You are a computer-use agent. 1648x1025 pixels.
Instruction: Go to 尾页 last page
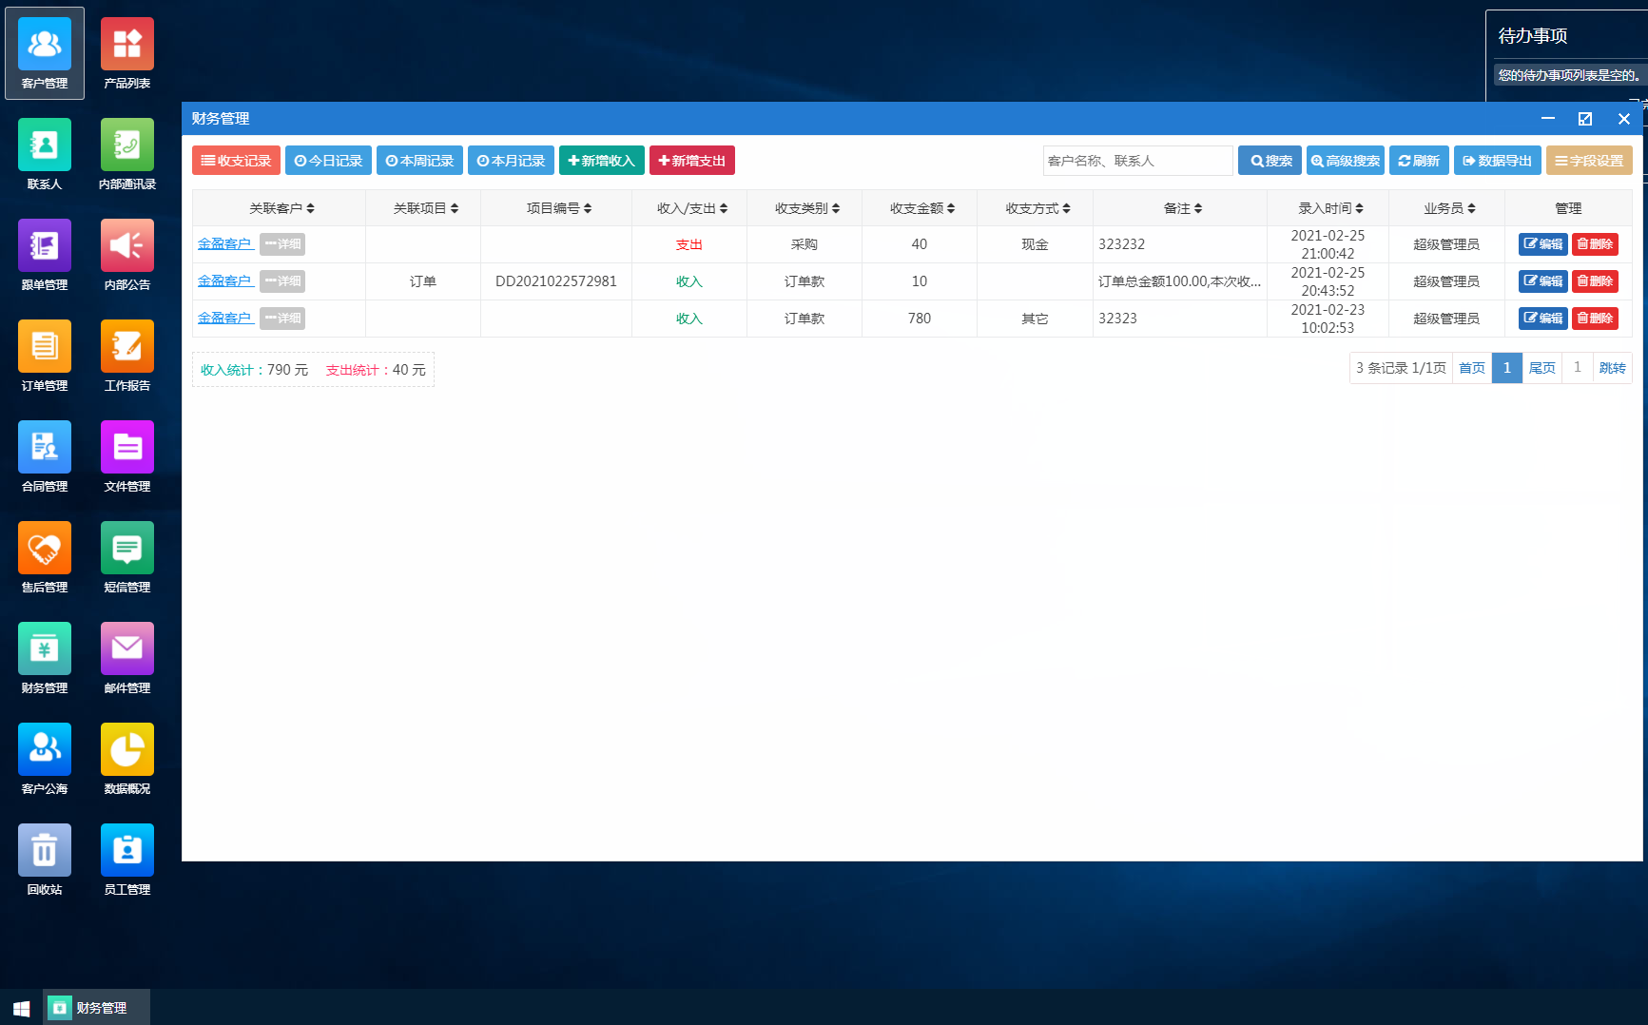click(1542, 368)
